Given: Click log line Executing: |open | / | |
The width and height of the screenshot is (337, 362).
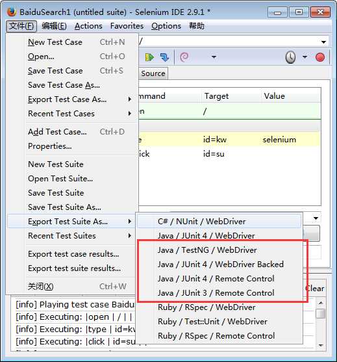Looking at the screenshot, I should [x=74, y=317].
